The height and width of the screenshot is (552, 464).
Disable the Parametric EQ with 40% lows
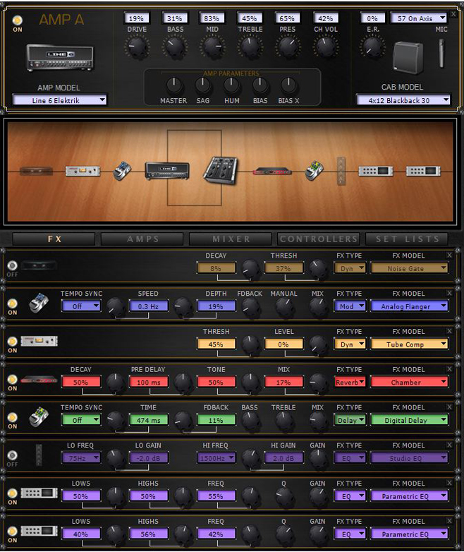[12, 532]
